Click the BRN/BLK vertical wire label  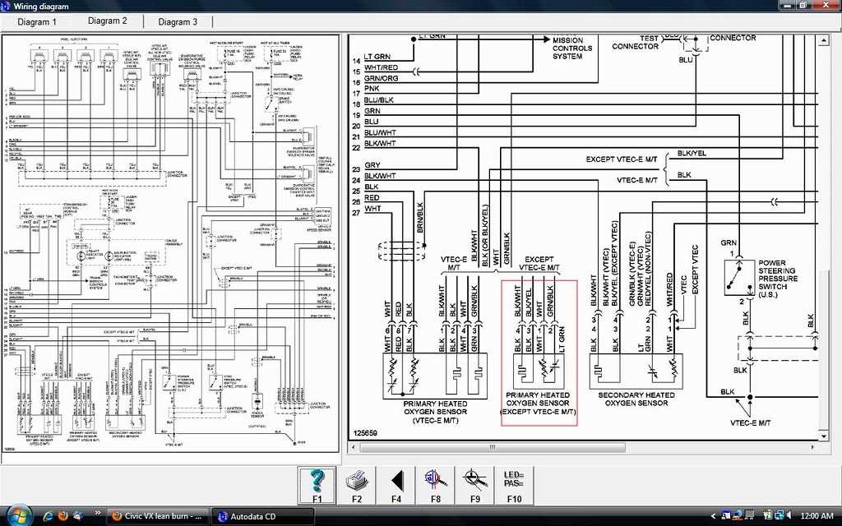tap(420, 218)
